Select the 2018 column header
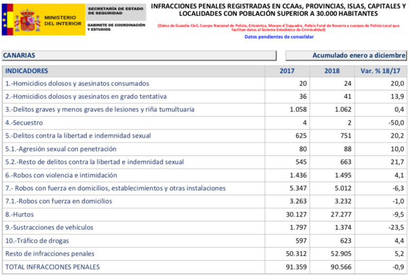Image resolution: width=409 pixels, height=276 pixels. [x=332, y=71]
